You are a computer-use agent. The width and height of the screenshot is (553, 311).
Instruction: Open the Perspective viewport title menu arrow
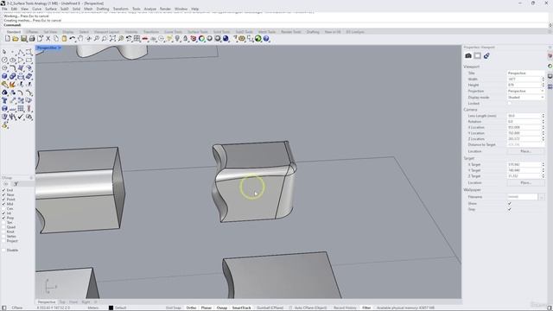pos(60,48)
